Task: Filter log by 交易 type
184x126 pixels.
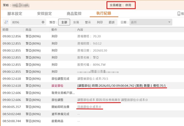Action: (76, 22)
